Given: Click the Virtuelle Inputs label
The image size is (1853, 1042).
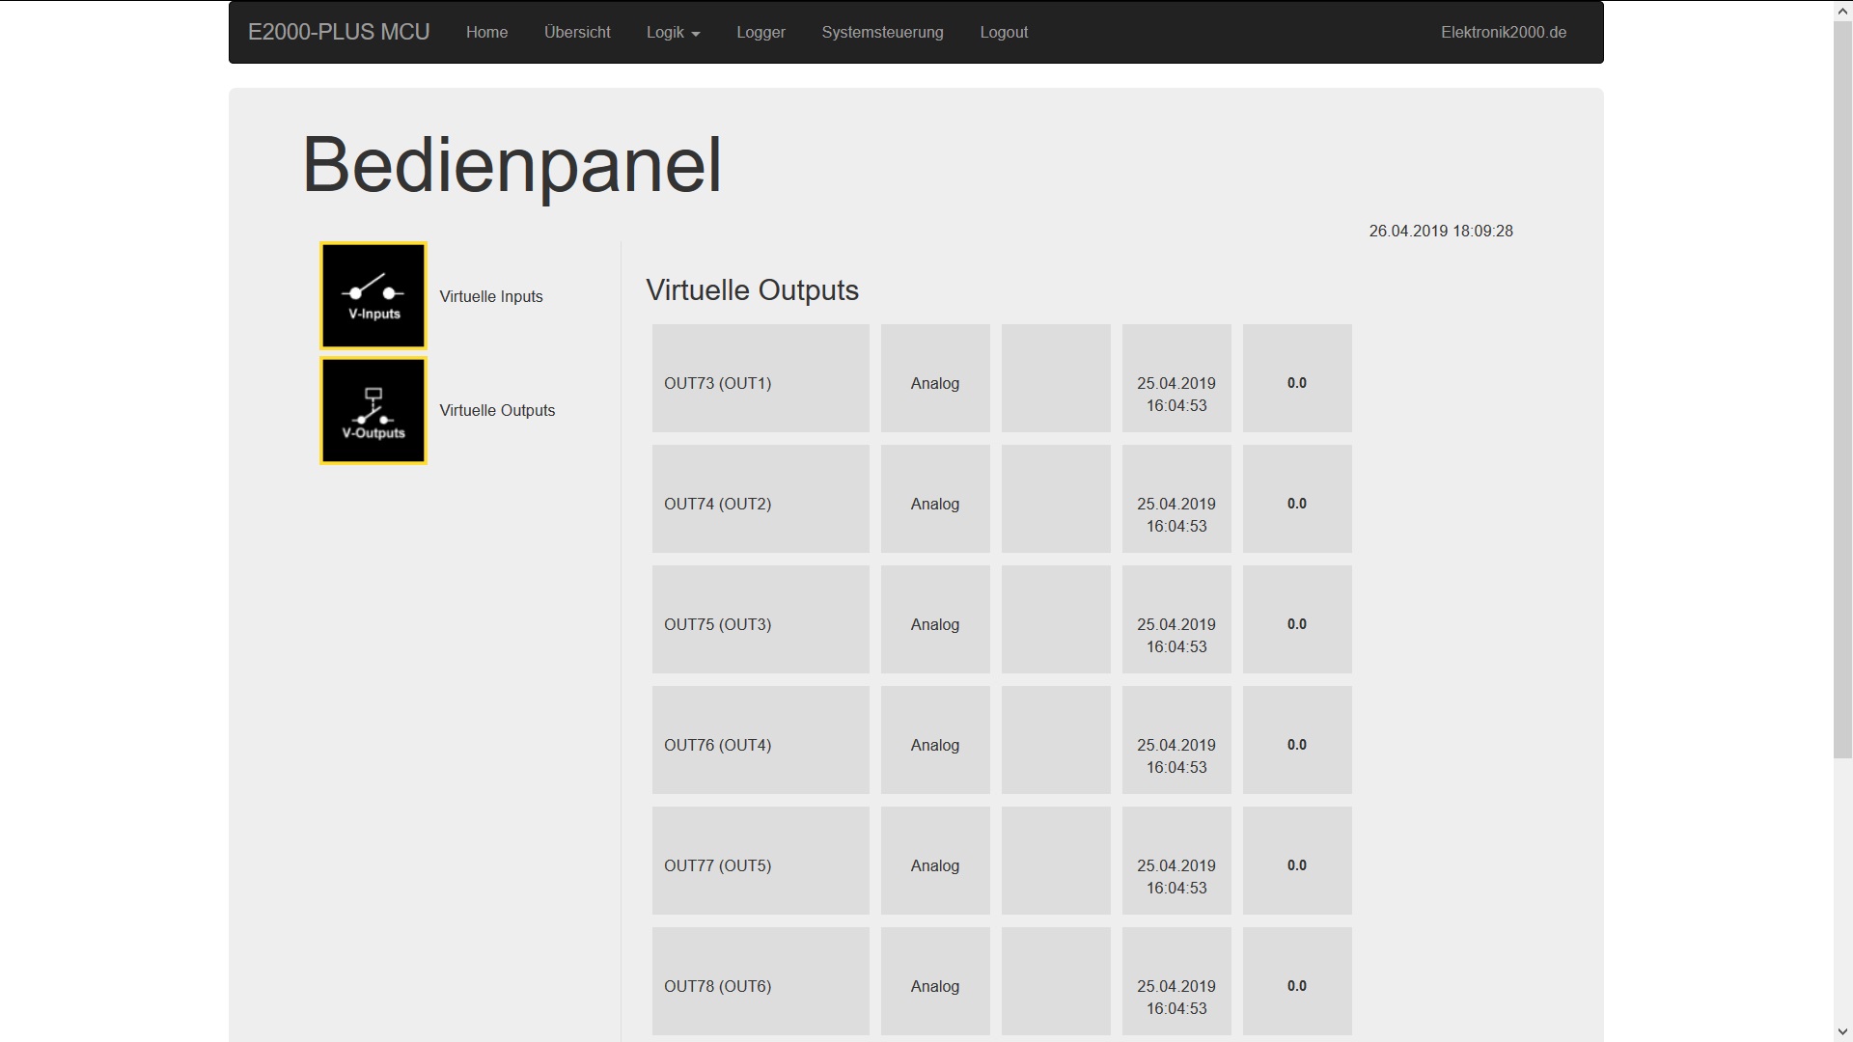Looking at the screenshot, I should [491, 296].
